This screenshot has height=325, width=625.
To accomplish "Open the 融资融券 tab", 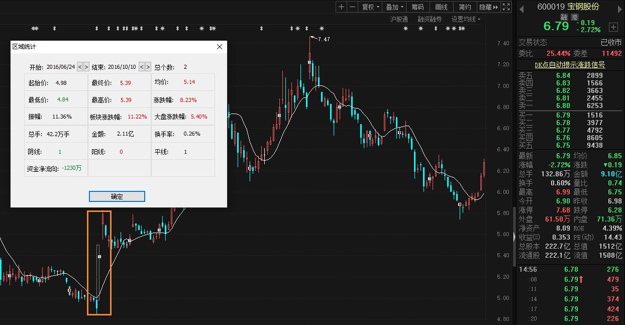I will tap(430, 19).
